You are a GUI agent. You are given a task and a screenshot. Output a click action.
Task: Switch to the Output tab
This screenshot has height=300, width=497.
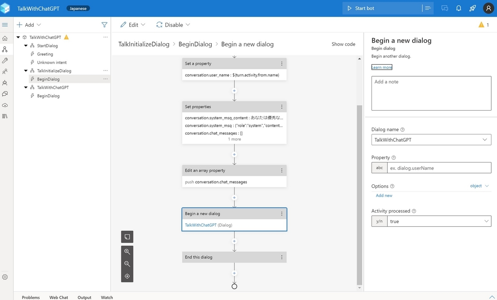pyautogui.click(x=84, y=297)
